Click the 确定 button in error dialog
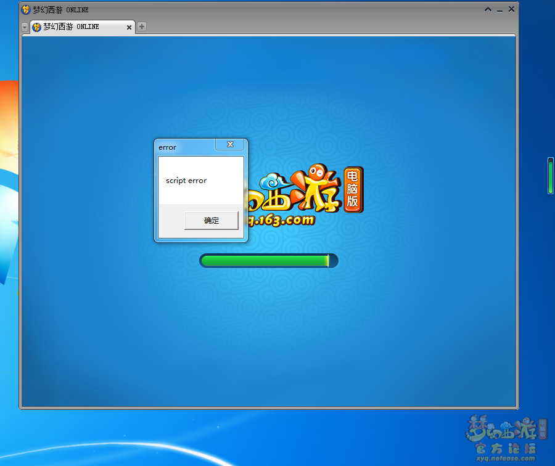Screen dimensions: 555x466 212,221
